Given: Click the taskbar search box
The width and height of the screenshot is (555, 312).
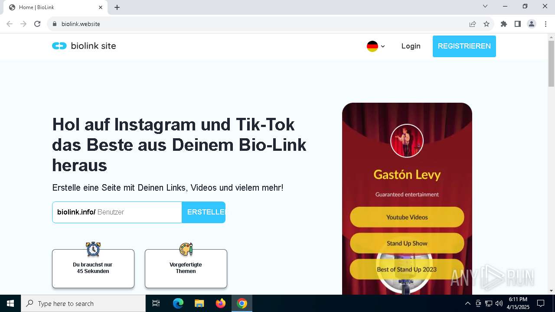Looking at the screenshot, I should [x=83, y=303].
